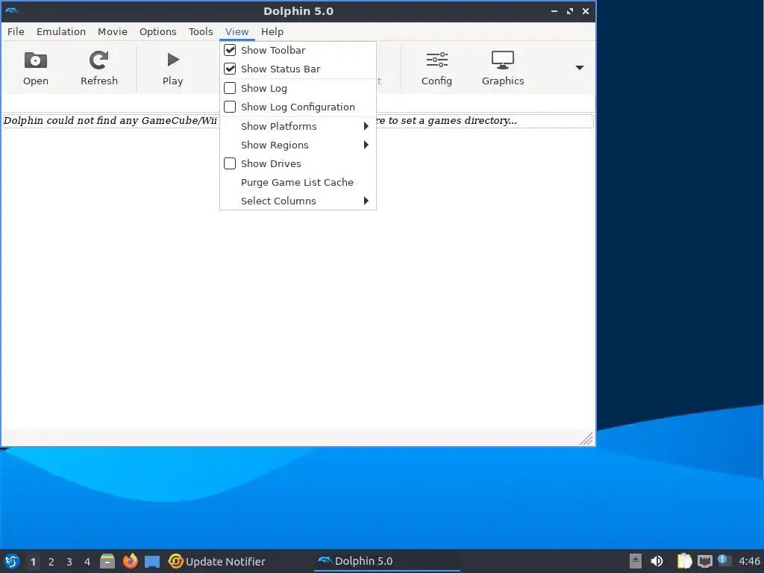Click the 4:46 clock
Viewport: 764px width, 573px height.
tap(749, 561)
